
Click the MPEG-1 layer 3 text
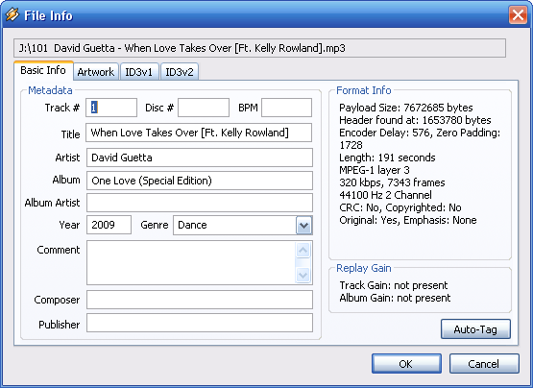pos(375,170)
